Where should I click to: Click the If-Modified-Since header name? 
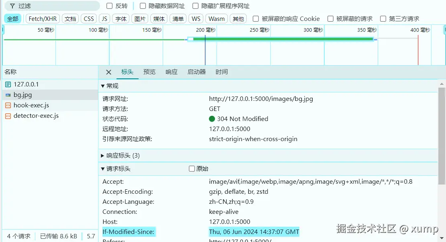pyautogui.click(x=128, y=232)
